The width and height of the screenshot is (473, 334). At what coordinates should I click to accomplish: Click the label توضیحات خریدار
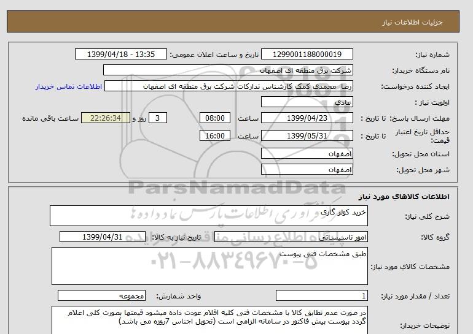pos(424,325)
